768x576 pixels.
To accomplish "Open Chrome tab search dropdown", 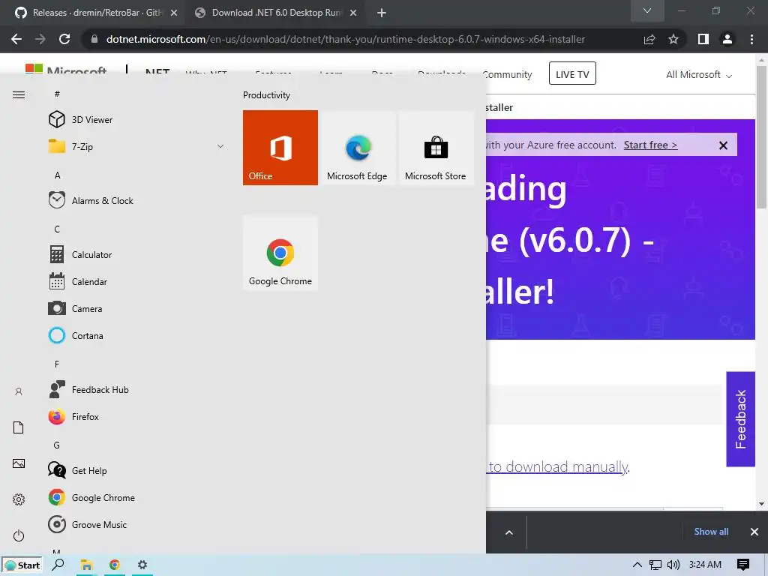I will tap(647, 10).
